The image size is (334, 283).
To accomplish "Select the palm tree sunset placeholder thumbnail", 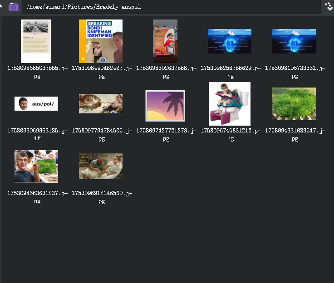I will pyautogui.click(x=165, y=106).
